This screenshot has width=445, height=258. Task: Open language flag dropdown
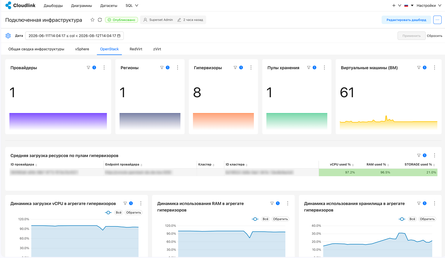click(409, 5)
